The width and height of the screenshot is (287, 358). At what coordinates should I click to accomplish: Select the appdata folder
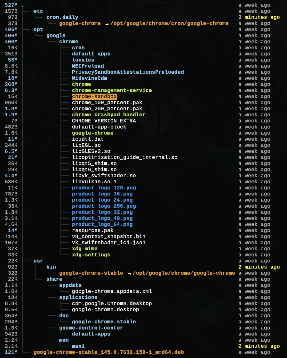click(x=70, y=285)
